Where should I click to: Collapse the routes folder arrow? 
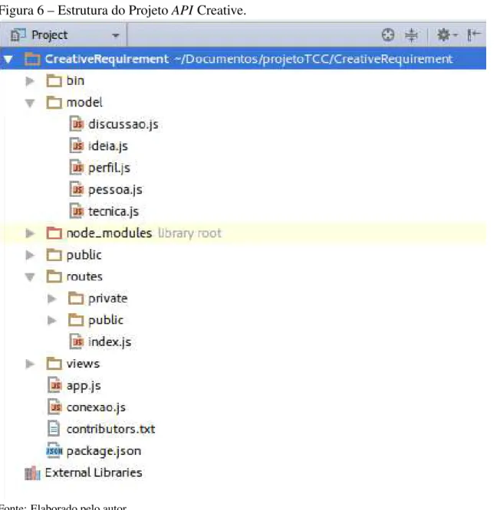coord(30,276)
